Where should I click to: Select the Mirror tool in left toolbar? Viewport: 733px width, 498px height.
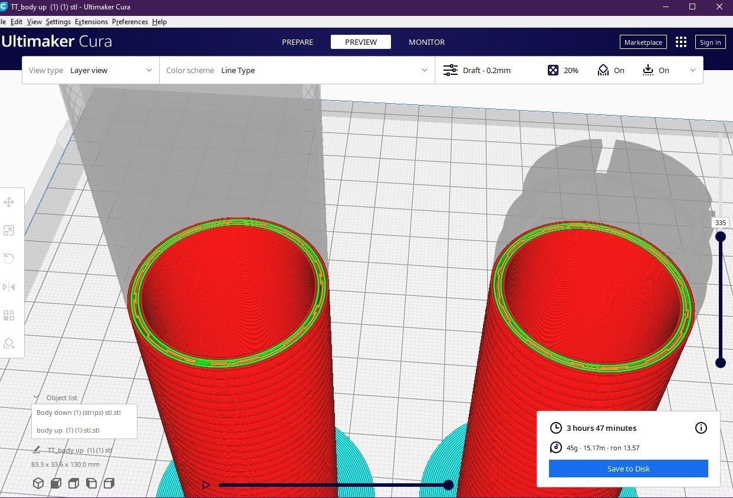pos(9,287)
